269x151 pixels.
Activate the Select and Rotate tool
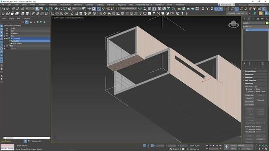coord(61,9)
